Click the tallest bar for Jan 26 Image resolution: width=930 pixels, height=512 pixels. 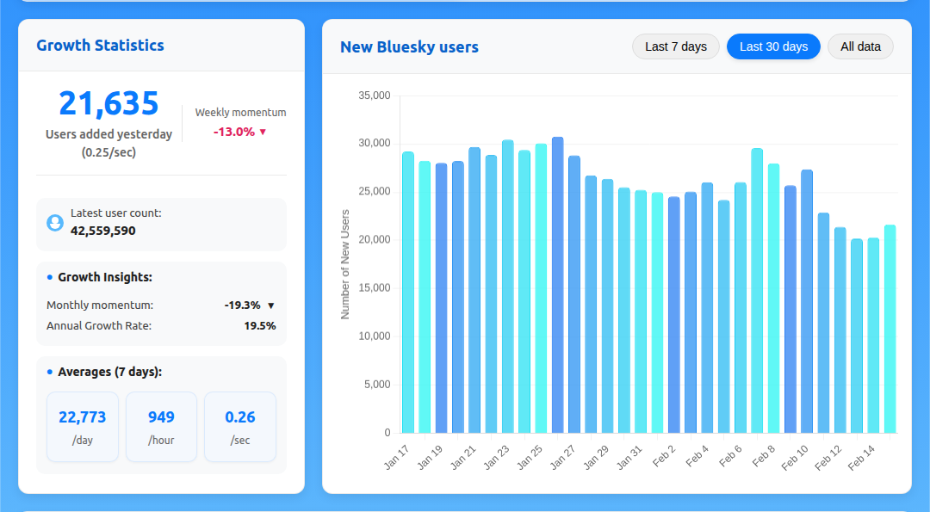click(557, 285)
